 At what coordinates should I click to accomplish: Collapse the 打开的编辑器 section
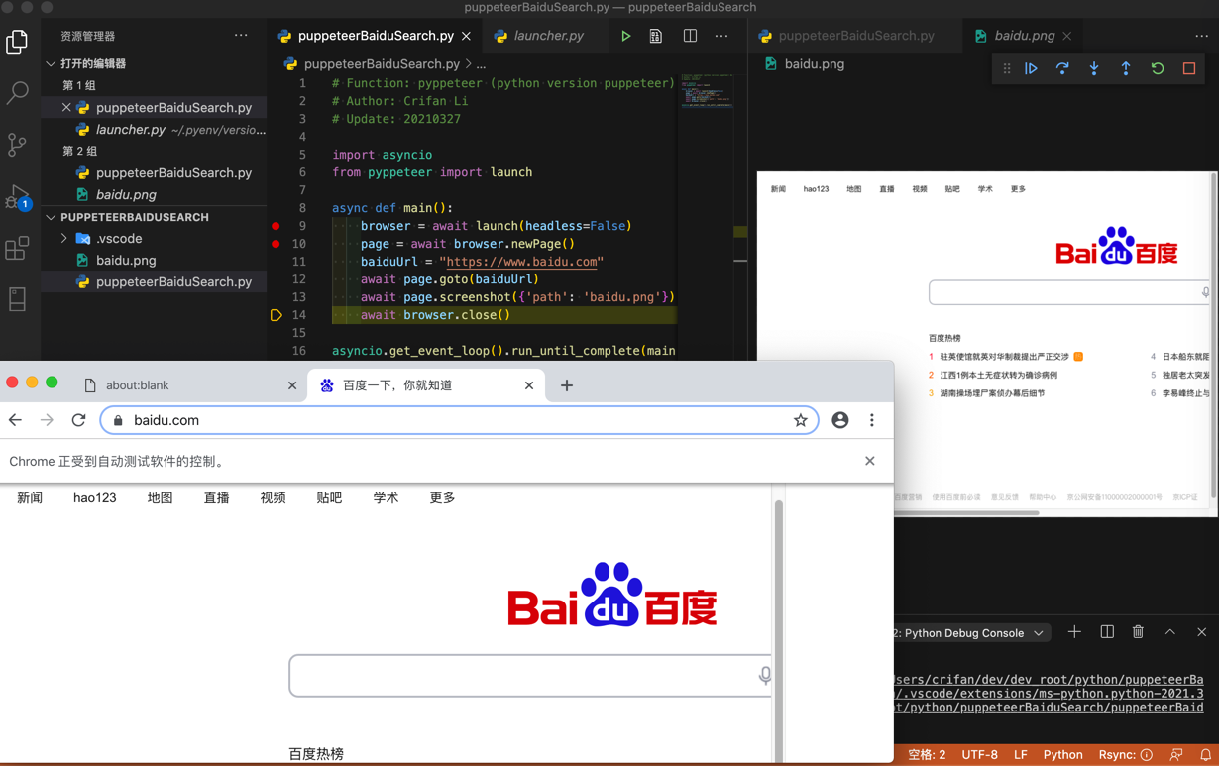[51, 63]
